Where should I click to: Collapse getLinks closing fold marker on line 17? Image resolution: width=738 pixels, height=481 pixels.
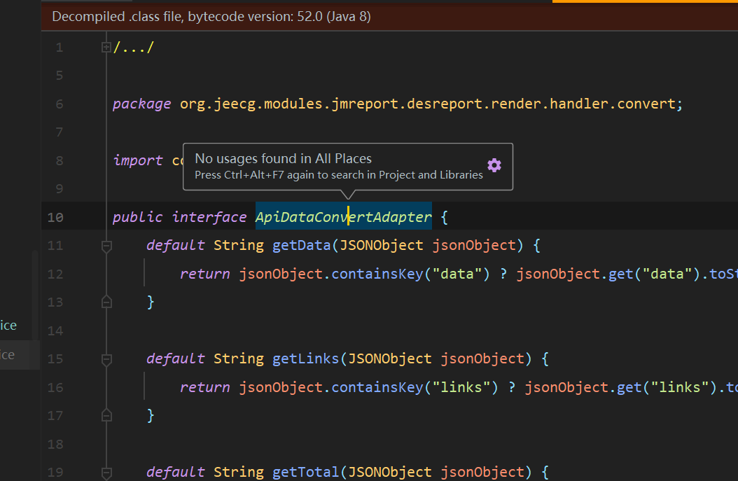point(106,416)
